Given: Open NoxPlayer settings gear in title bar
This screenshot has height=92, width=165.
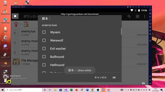Looking at the screenshot, I should 139,7.
